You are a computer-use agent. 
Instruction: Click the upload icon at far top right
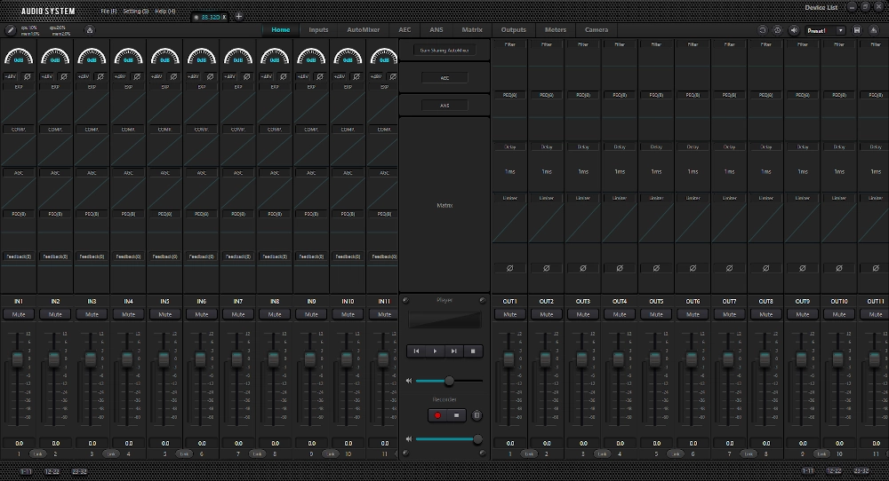tap(874, 30)
